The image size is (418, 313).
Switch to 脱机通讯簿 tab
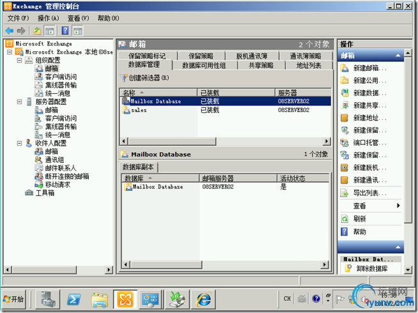(x=252, y=56)
